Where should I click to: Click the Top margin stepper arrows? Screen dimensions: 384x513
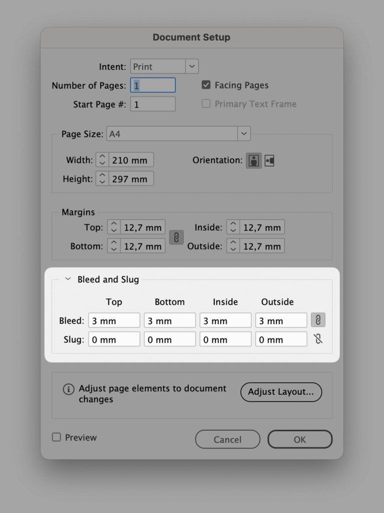coord(114,227)
